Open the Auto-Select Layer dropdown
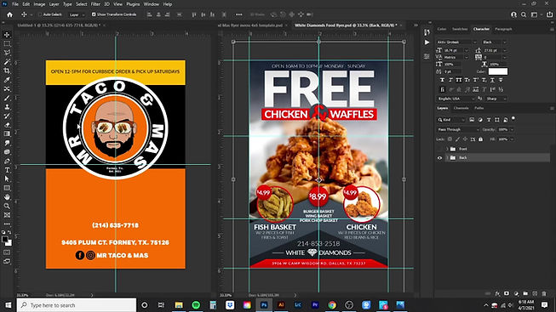Viewport: 556px width, 312px height. tap(77, 14)
